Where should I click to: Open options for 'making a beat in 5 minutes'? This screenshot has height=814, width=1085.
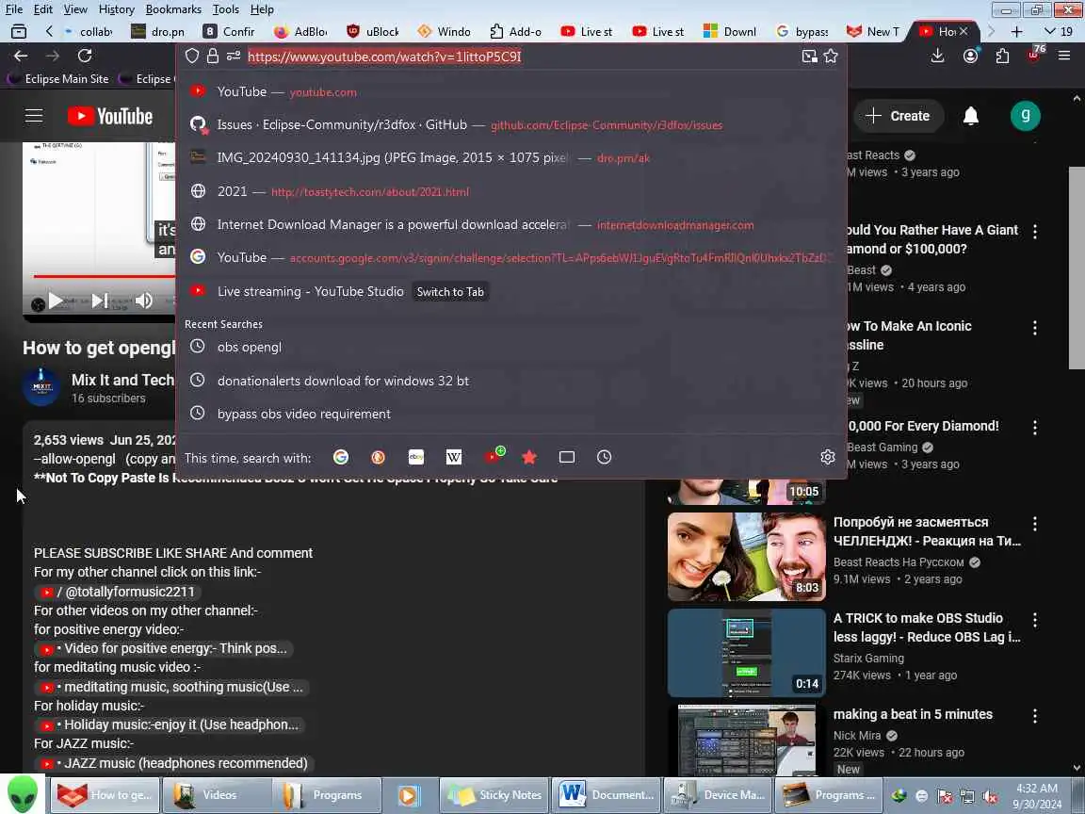(x=1034, y=716)
